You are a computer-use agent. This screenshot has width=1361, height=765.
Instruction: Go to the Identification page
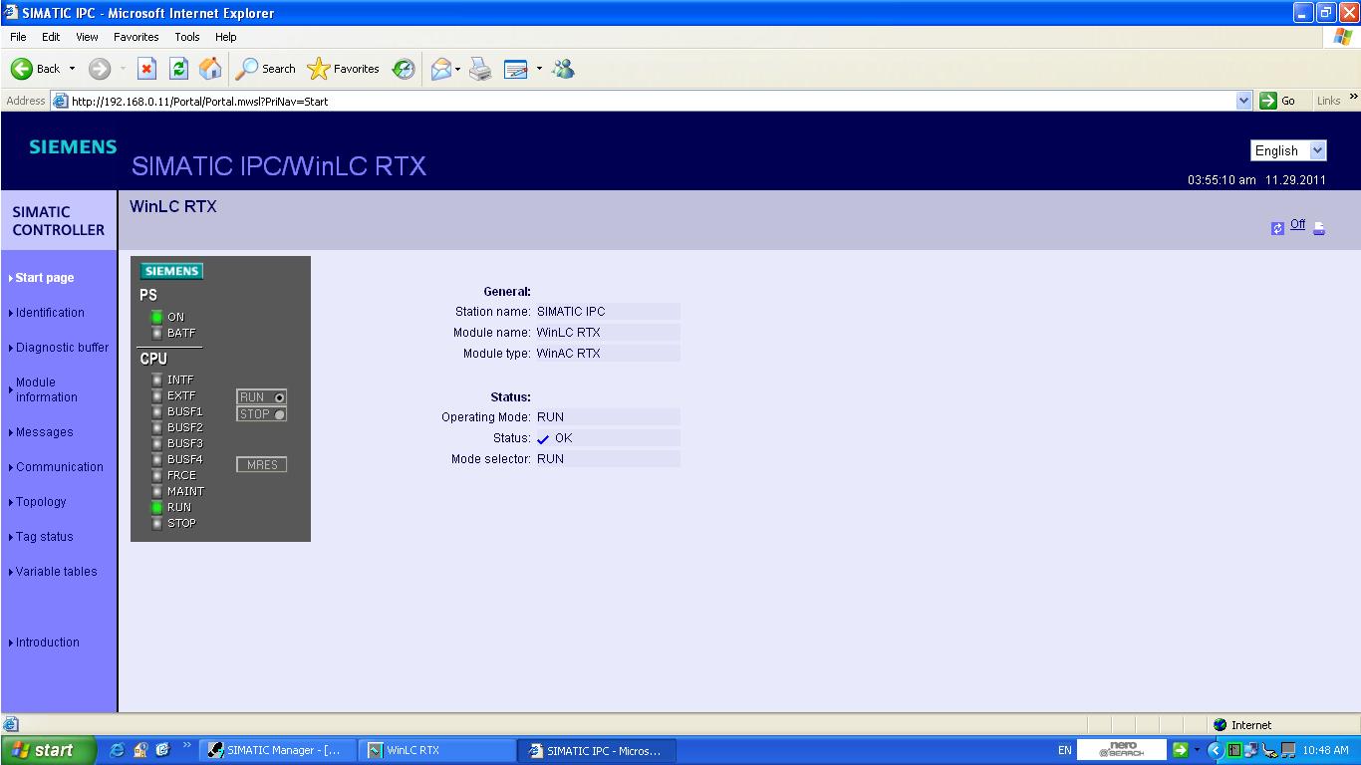pos(50,313)
